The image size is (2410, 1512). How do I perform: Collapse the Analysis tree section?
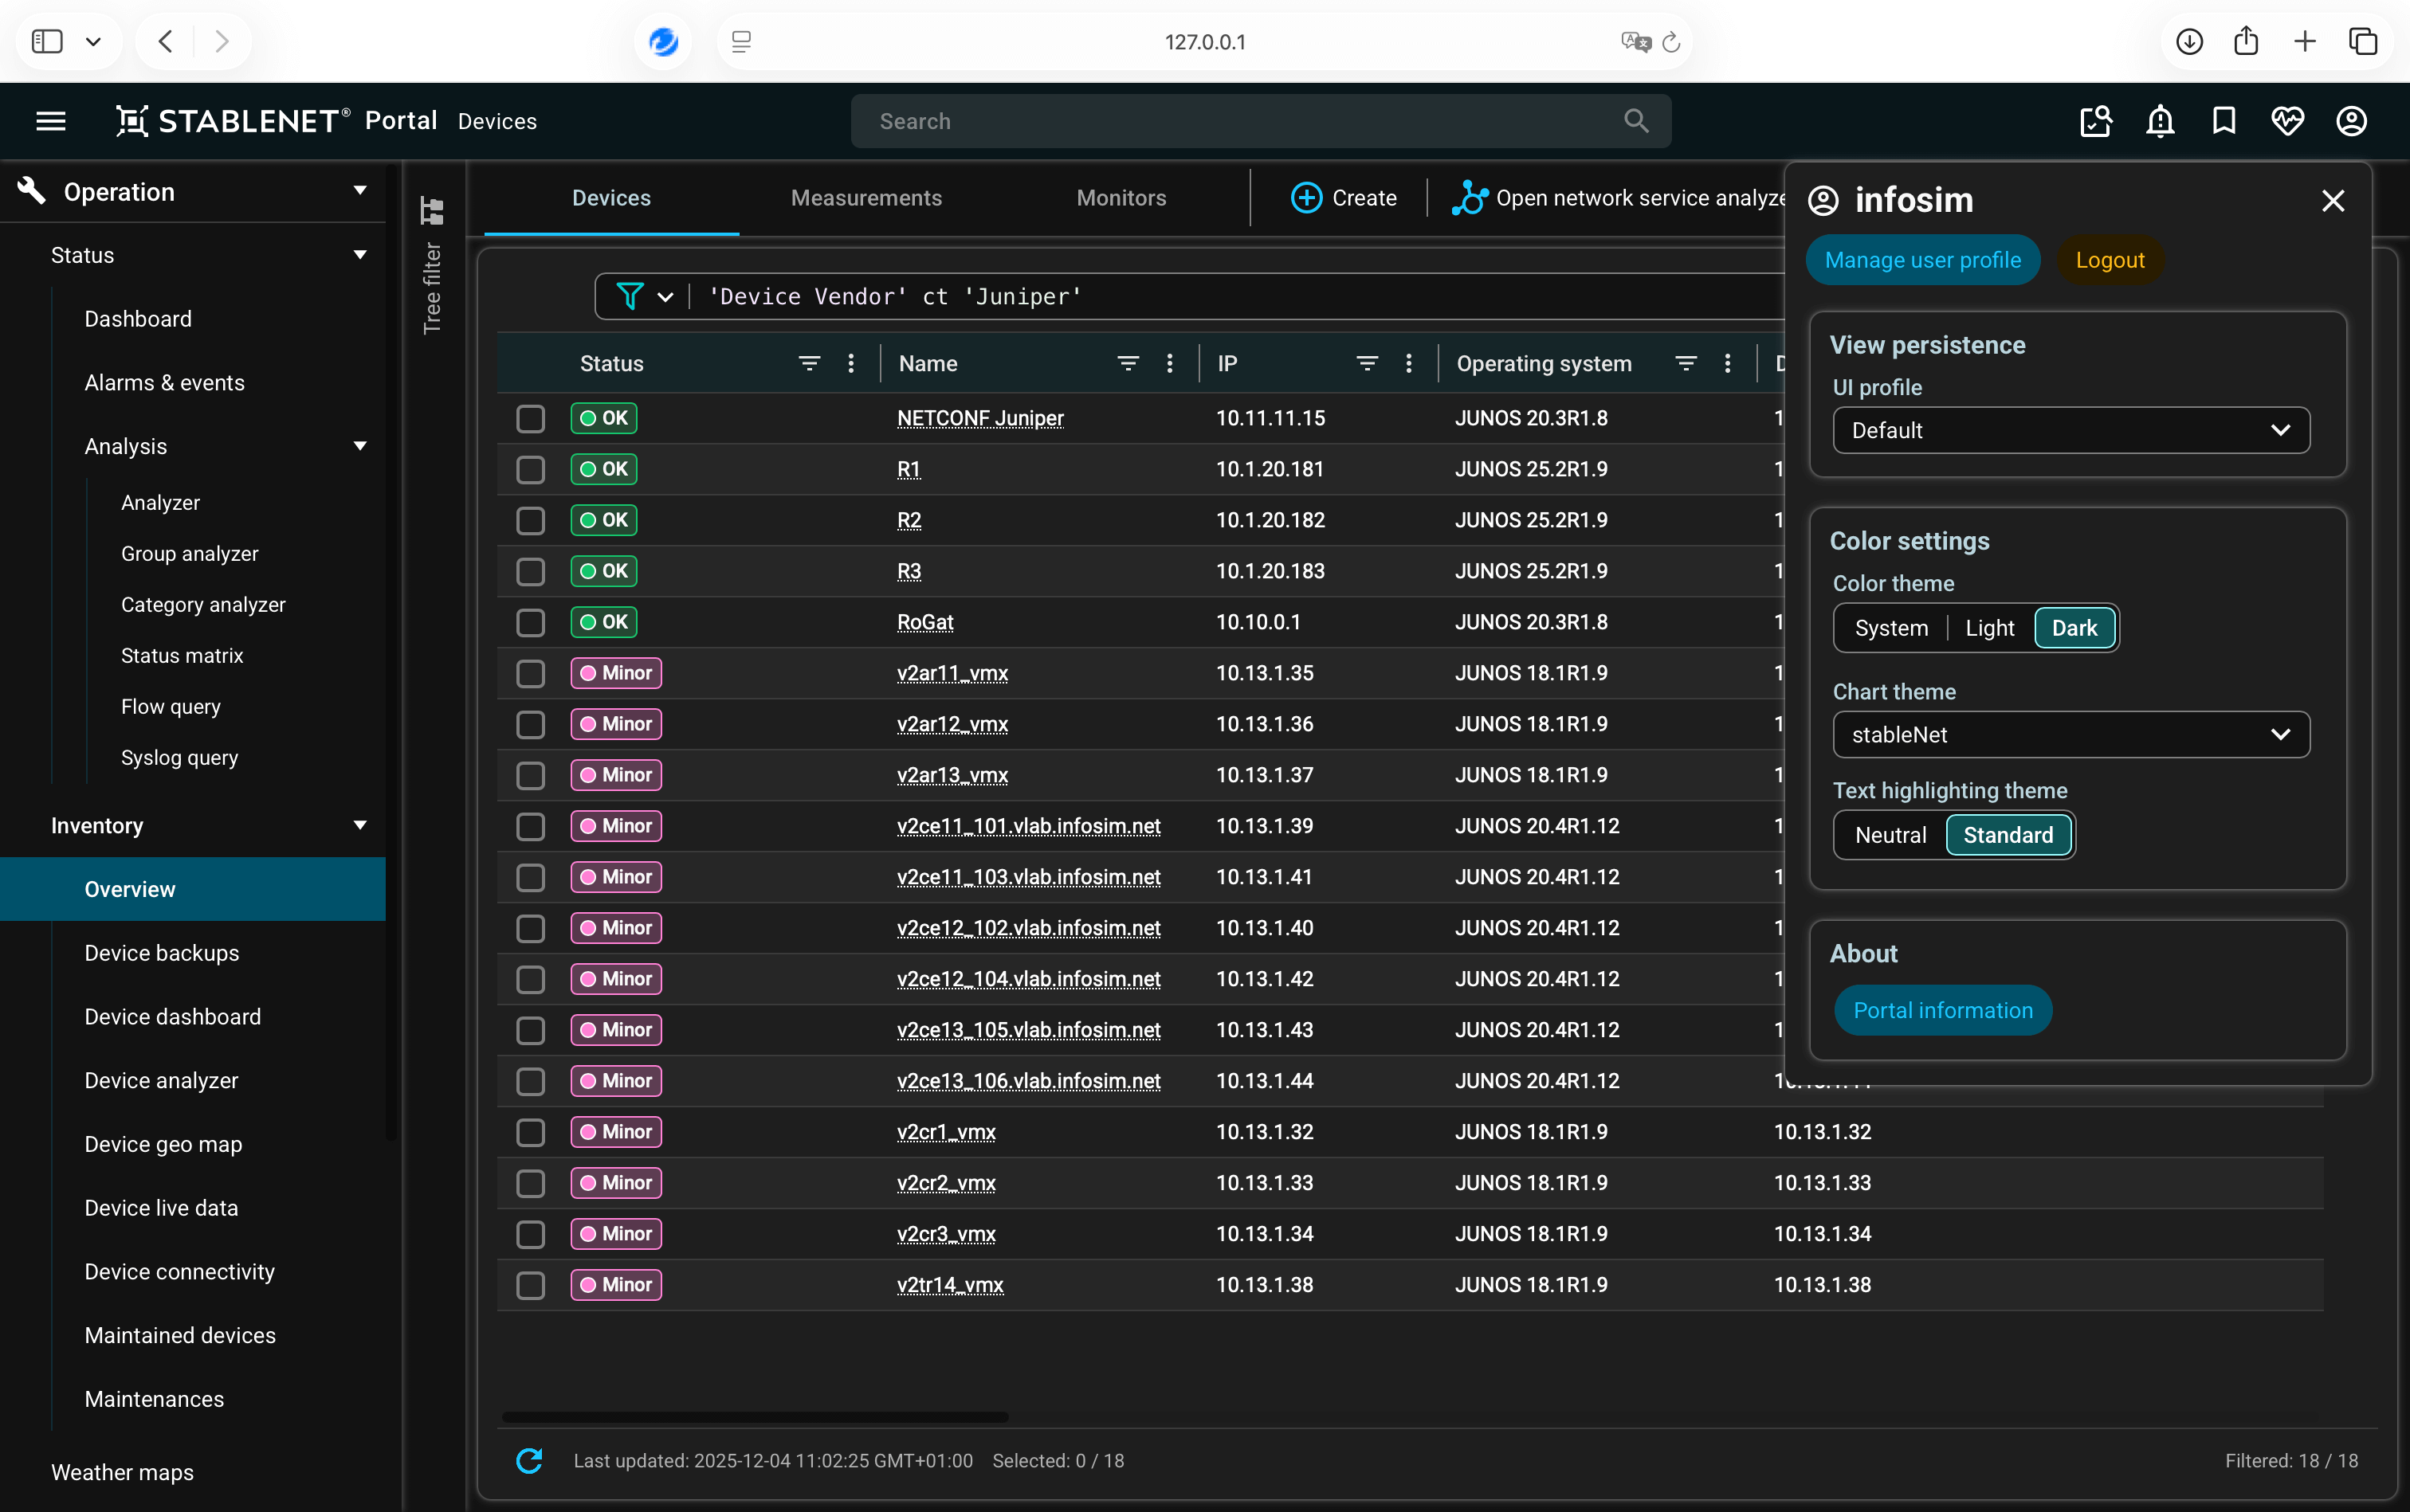(359, 446)
